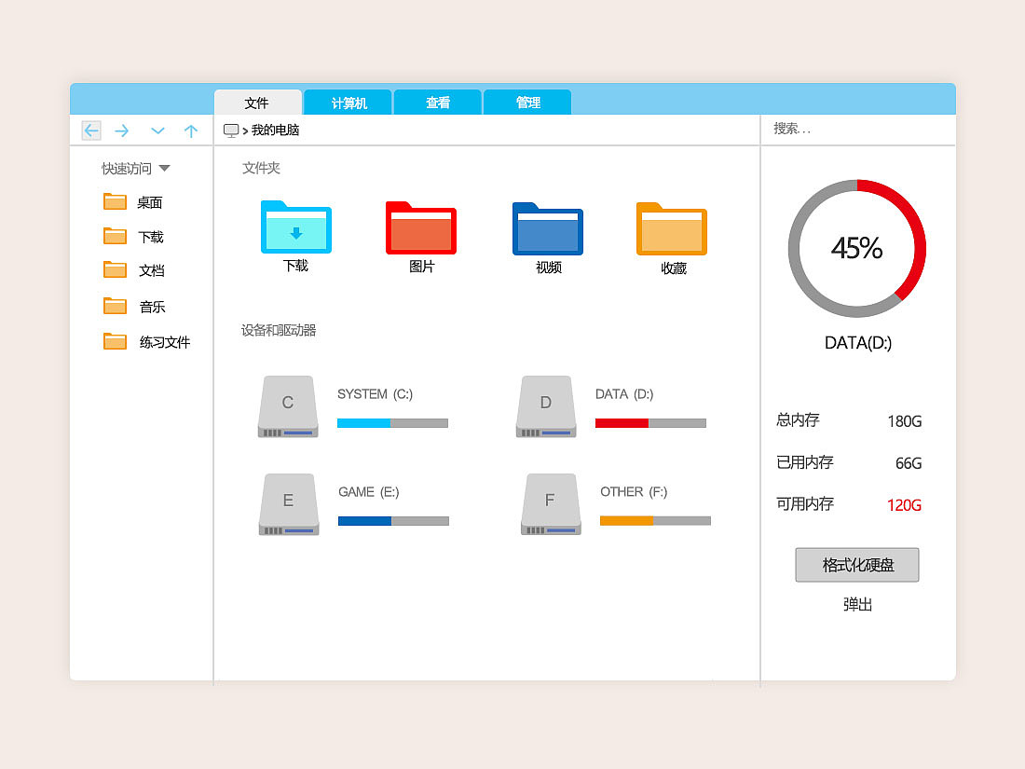1025x769 pixels.
Task: Click the 已用内存 66G value
Action: click(x=909, y=463)
